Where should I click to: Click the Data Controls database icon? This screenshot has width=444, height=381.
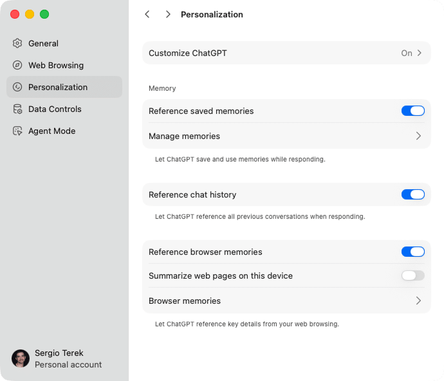click(17, 109)
